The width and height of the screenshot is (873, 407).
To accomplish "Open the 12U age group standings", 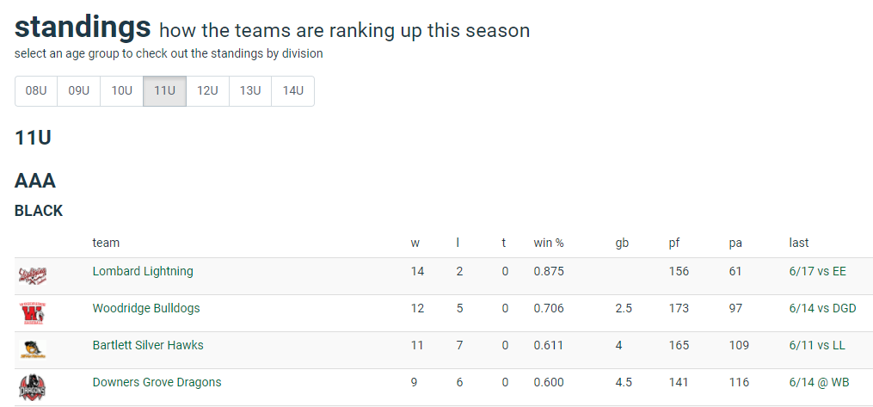I will click(207, 90).
